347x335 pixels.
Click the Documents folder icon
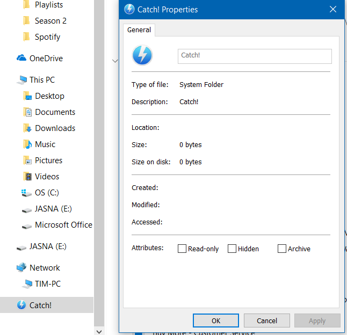tap(27, 112)
